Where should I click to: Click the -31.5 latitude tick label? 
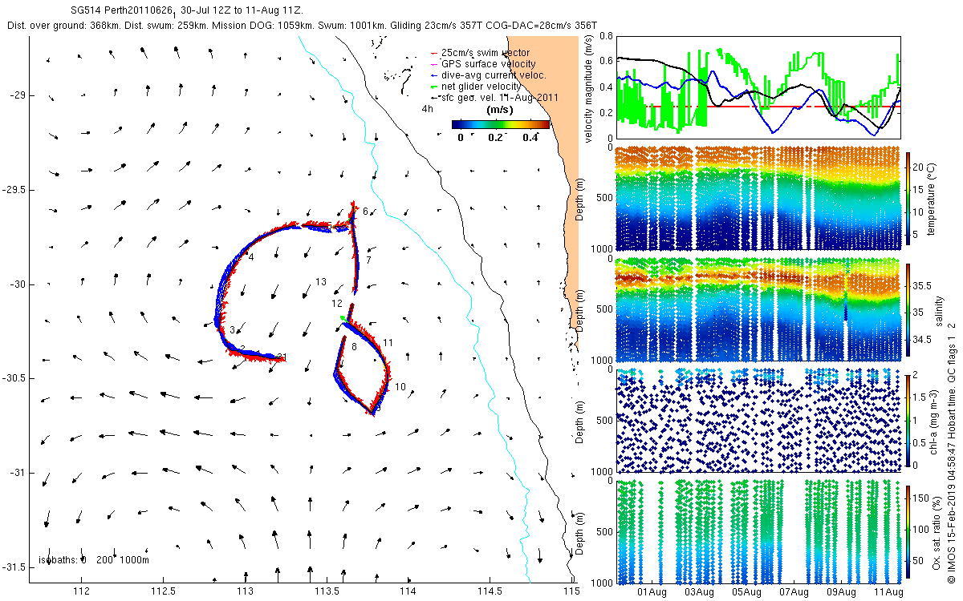(13, 567)
